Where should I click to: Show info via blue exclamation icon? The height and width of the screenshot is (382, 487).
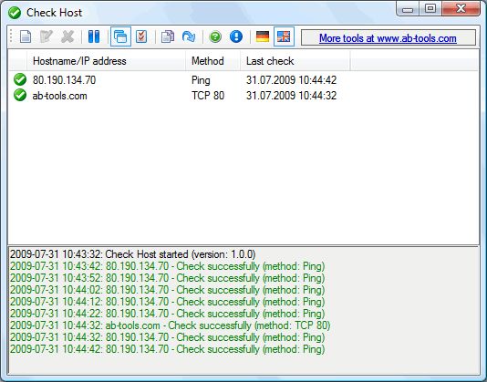pos(236,36)
